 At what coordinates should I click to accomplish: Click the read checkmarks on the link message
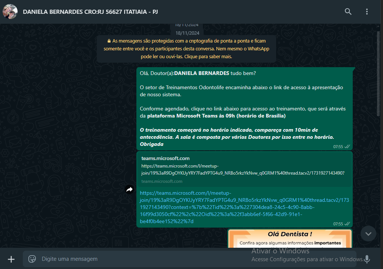point(347,223)
